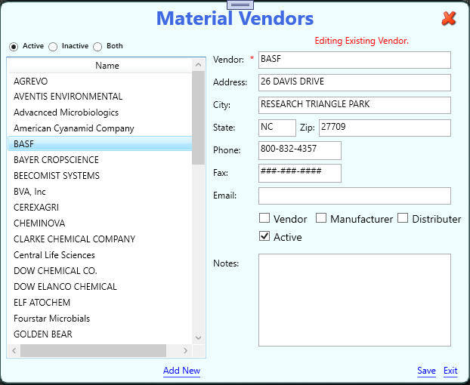The width and height of the screenshot is (470, 385).
Task: Click the horizontal scrollbar left arrow
Action: point(14,350)
